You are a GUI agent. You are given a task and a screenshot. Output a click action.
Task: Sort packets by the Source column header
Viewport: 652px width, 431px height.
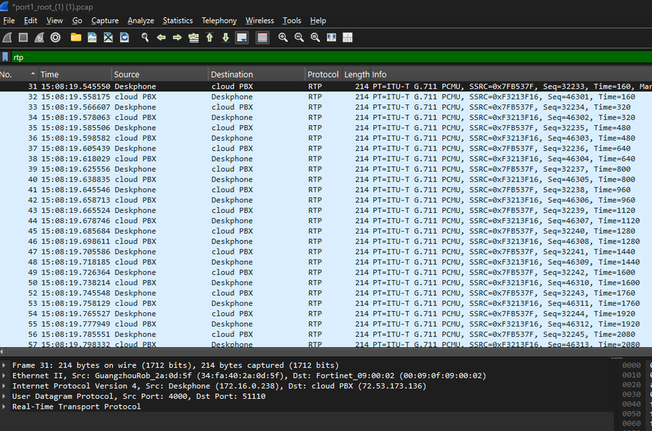[127, 74]
